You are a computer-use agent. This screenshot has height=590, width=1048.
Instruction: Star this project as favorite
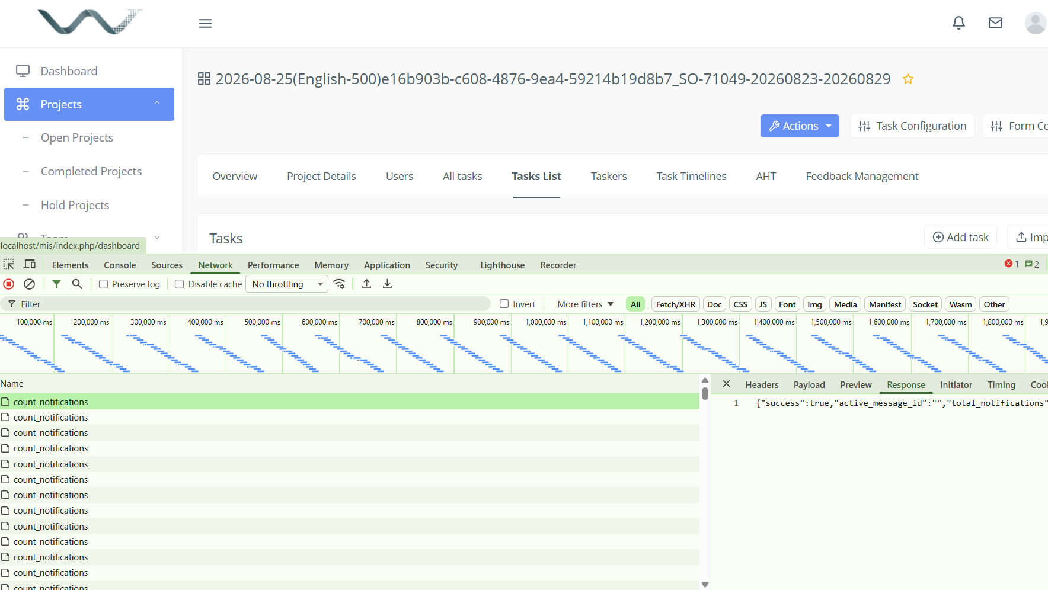(x=908, y=79)
